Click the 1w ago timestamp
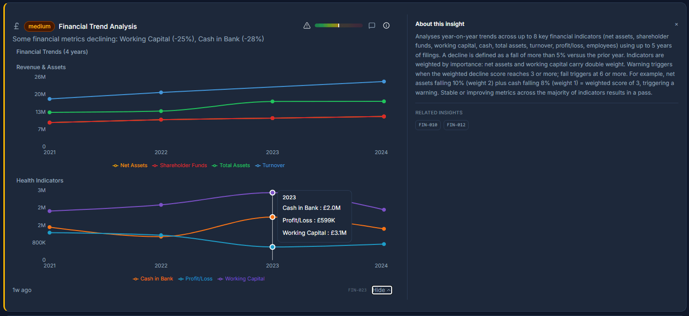The width and height of the screenshot is (689, 316). (22, 290)
